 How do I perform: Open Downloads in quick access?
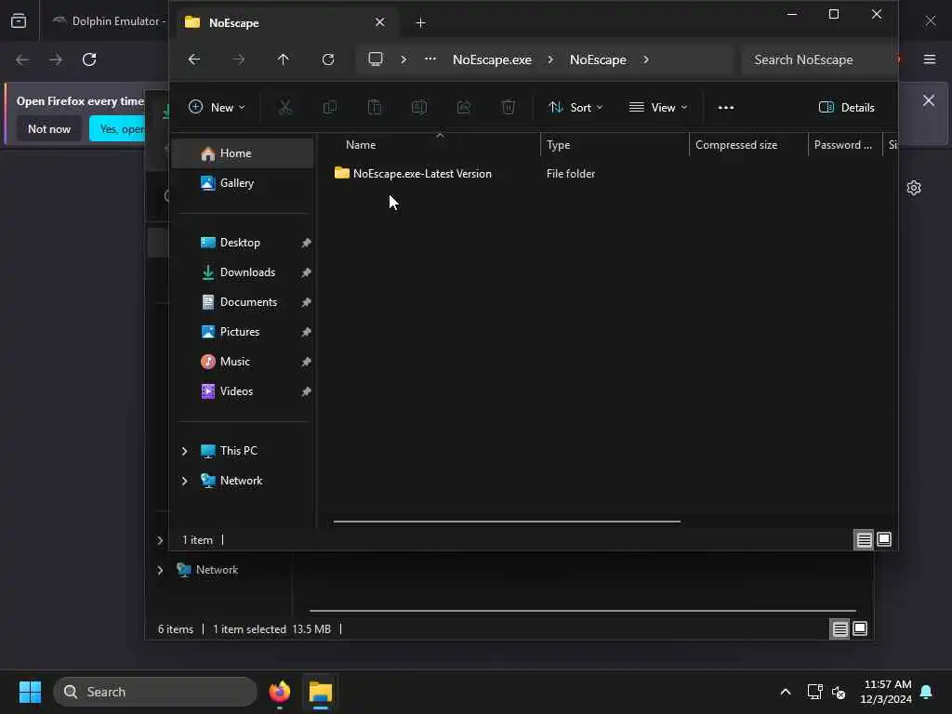(243, 272)
